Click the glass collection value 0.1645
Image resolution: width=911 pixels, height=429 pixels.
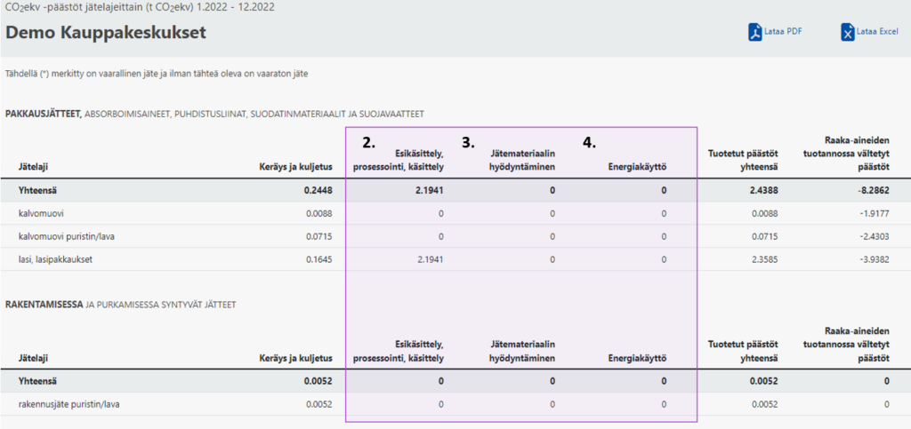(318, 259)
